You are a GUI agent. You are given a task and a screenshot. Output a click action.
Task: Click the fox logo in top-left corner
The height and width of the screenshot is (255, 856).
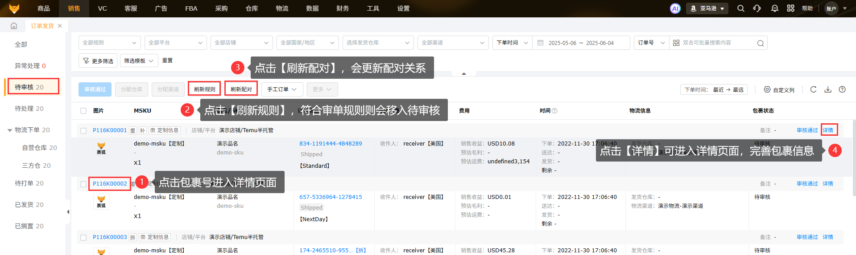coord(14,8)
